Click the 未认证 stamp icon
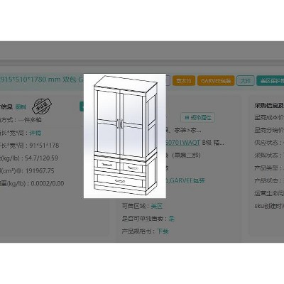The height and width of the screenshot is (284, 284). coord(42,105)
